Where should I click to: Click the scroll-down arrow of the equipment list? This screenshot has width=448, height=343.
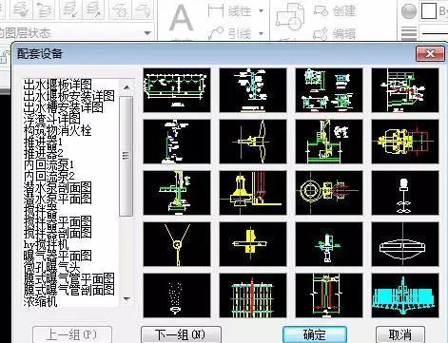(127, 298)
